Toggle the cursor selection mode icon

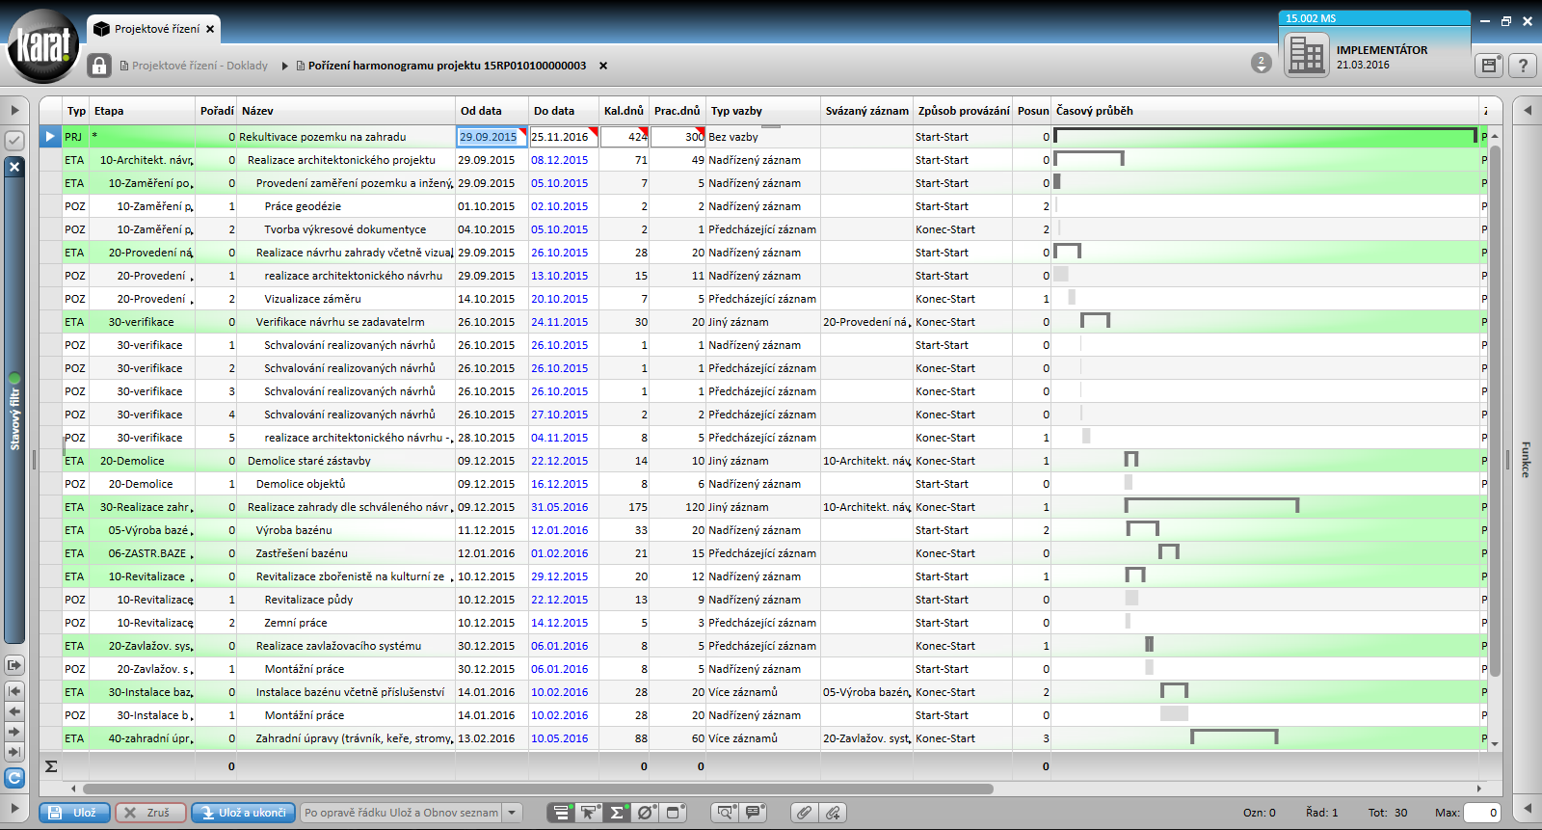pos(589,813)
